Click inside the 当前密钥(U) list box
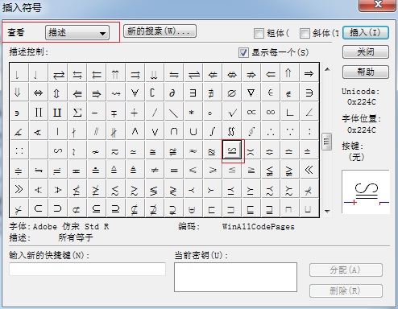Screen dimensions: 398x309 235,277
